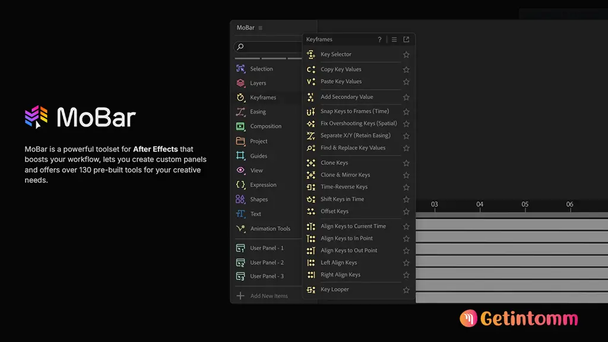Click the Separate X/Y (Retain Easing) label
Screen dimensions: 608x342
tap(356, 136)
